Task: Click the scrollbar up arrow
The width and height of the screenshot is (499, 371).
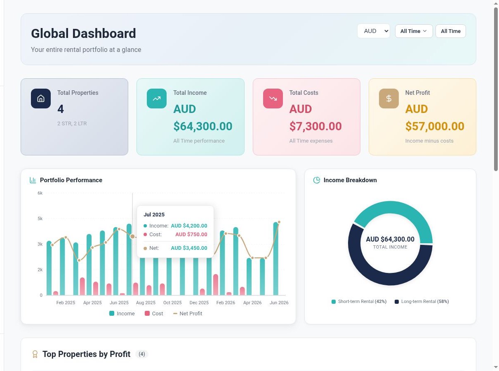Action: (x=496, y=3)
